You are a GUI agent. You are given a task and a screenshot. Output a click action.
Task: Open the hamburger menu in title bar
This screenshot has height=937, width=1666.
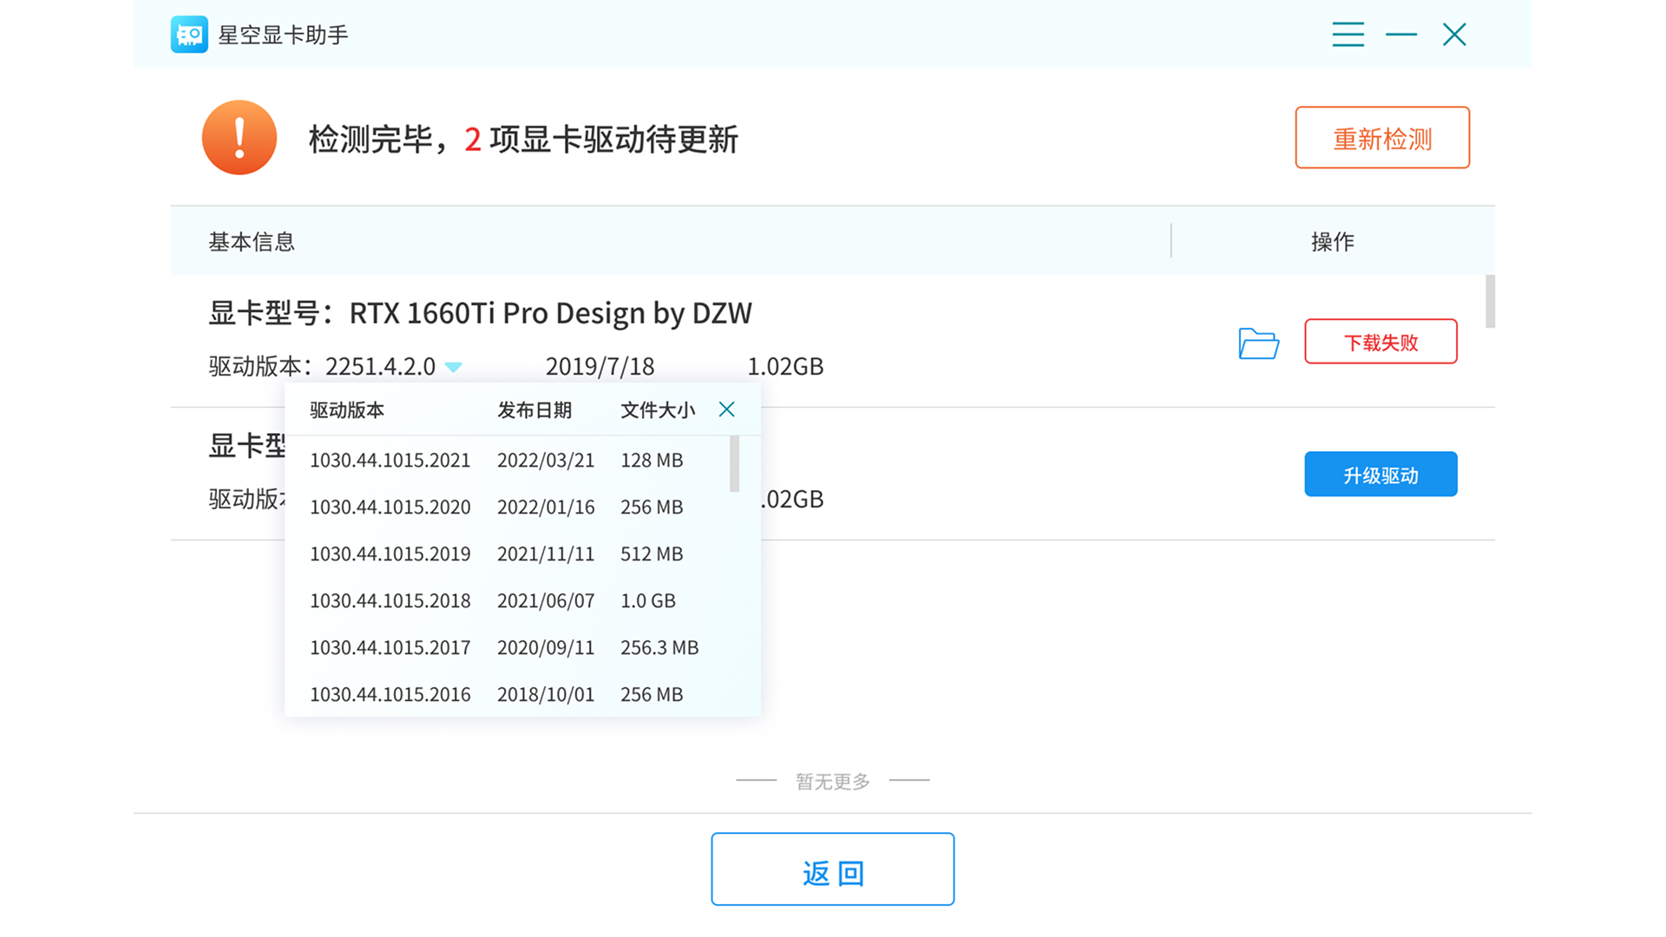(1348, 34)
